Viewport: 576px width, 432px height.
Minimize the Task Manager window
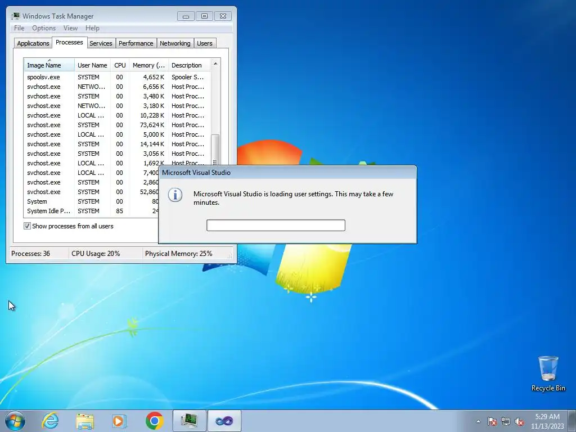(186, 16)
